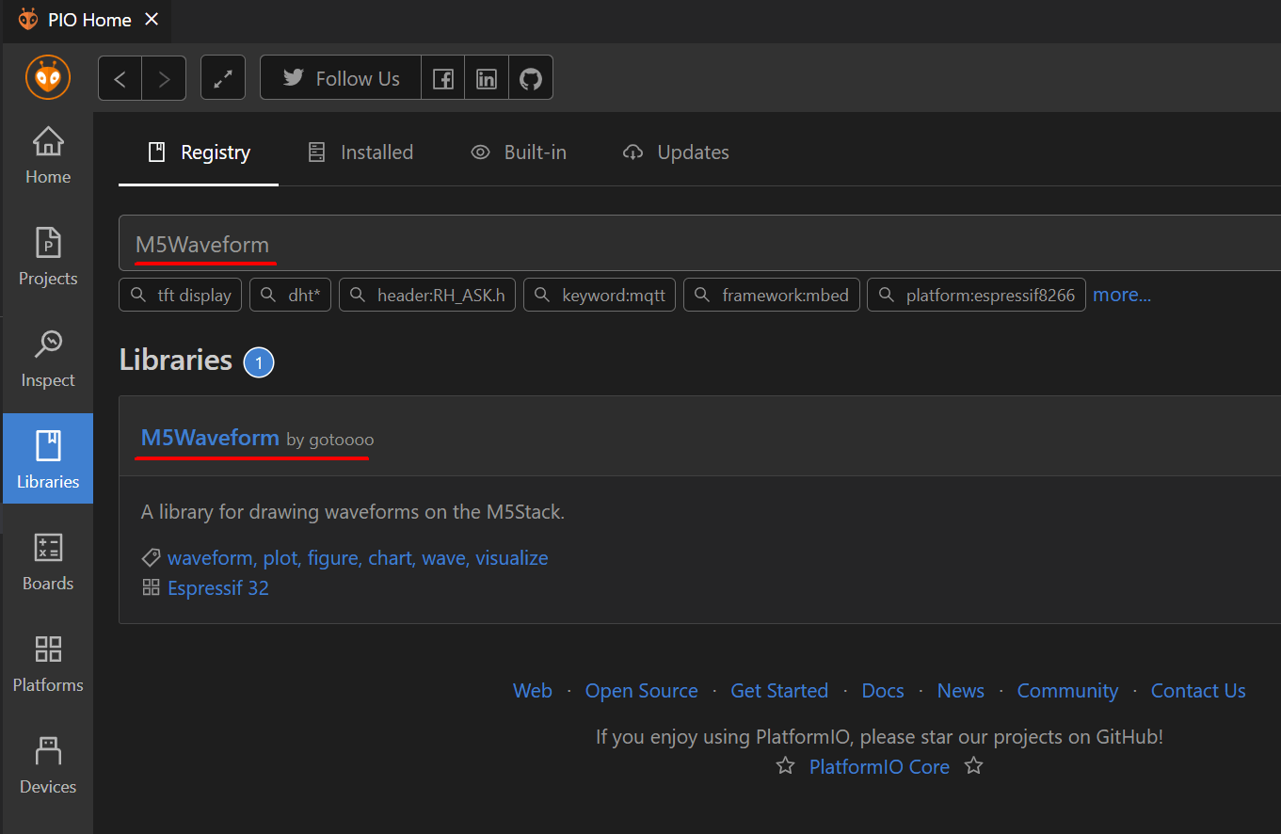Switch to the Updates tab
This screenshot has width=1281, height=834.
point(676,152)
